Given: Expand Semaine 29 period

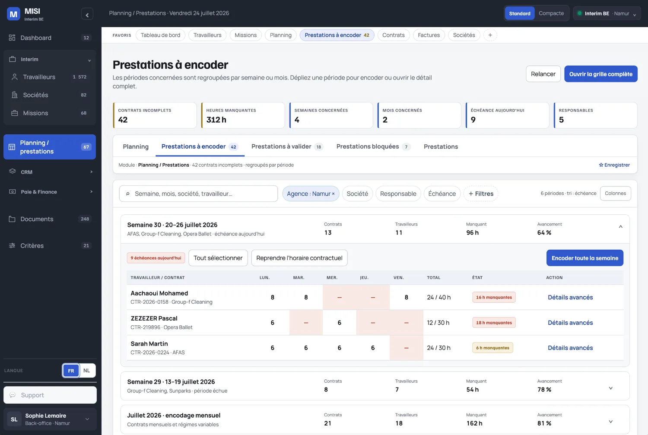Looking at the screenshot, I should (610, 388).
